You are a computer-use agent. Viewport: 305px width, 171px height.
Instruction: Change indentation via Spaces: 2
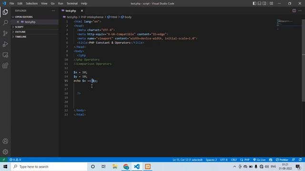(x=211, y=160)
